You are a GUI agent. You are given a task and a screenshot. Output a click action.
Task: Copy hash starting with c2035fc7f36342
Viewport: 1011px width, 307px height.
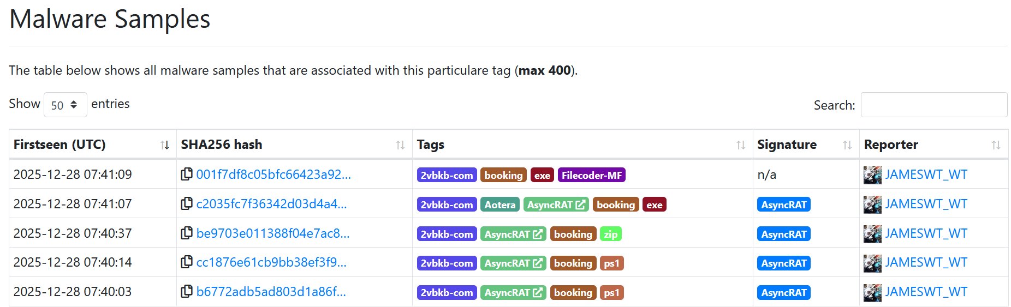(x=187, y=203)
